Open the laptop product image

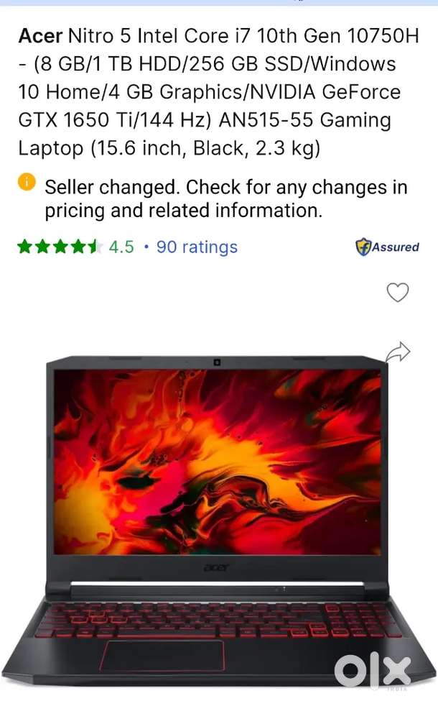click(x=218, y=521)
